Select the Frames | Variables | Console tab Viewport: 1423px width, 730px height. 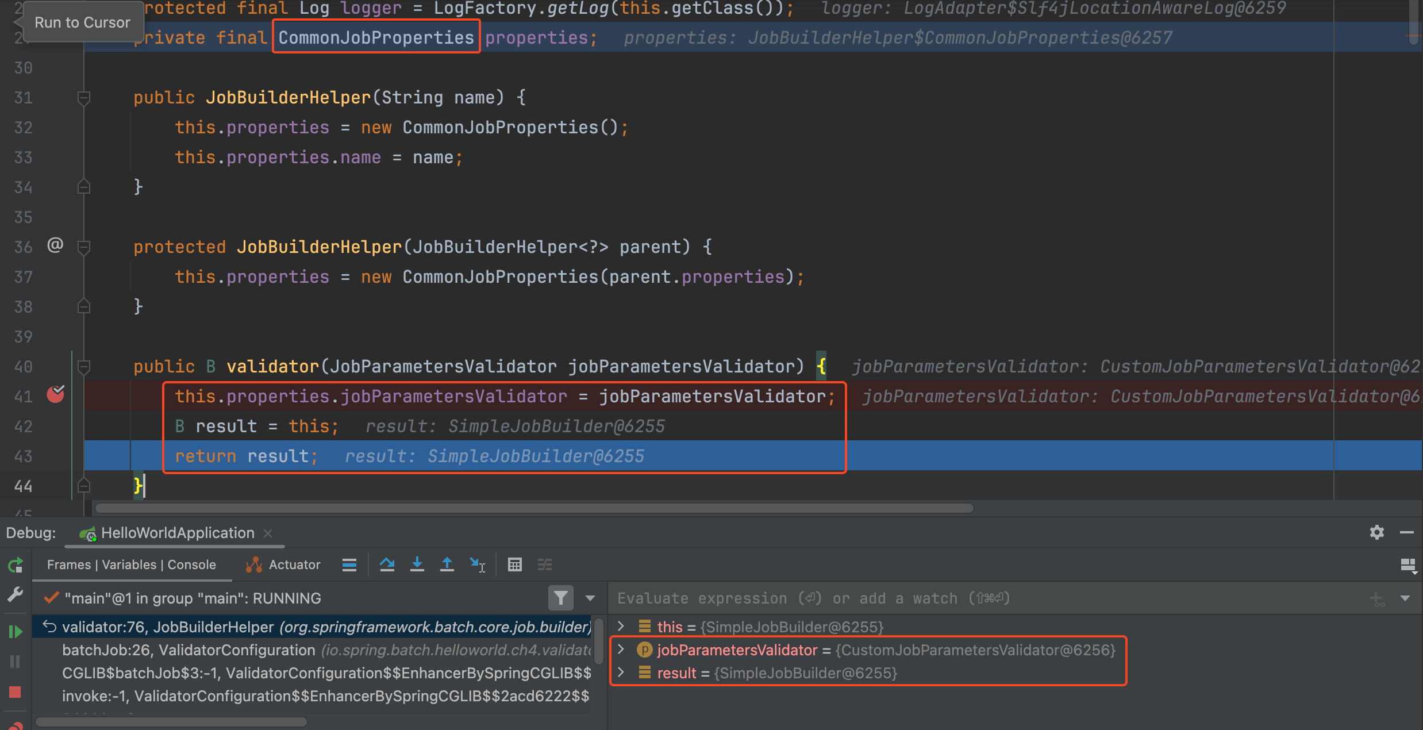click(x=132, y=565)
